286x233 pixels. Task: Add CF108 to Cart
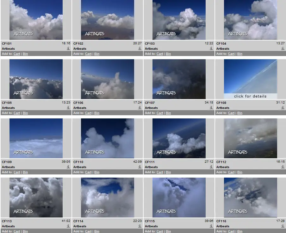231,113
